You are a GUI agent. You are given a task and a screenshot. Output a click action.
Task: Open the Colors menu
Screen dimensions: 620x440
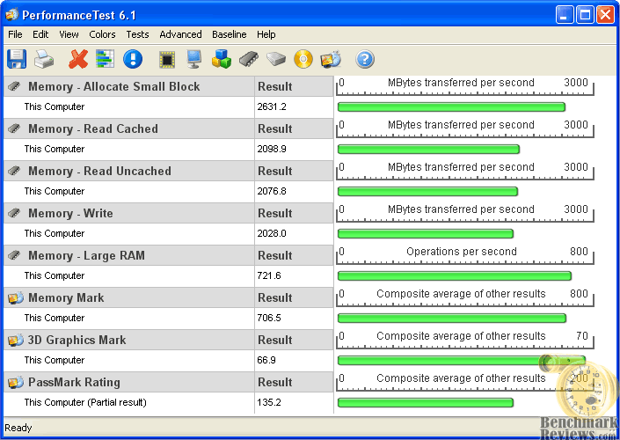tap(102, 34)
